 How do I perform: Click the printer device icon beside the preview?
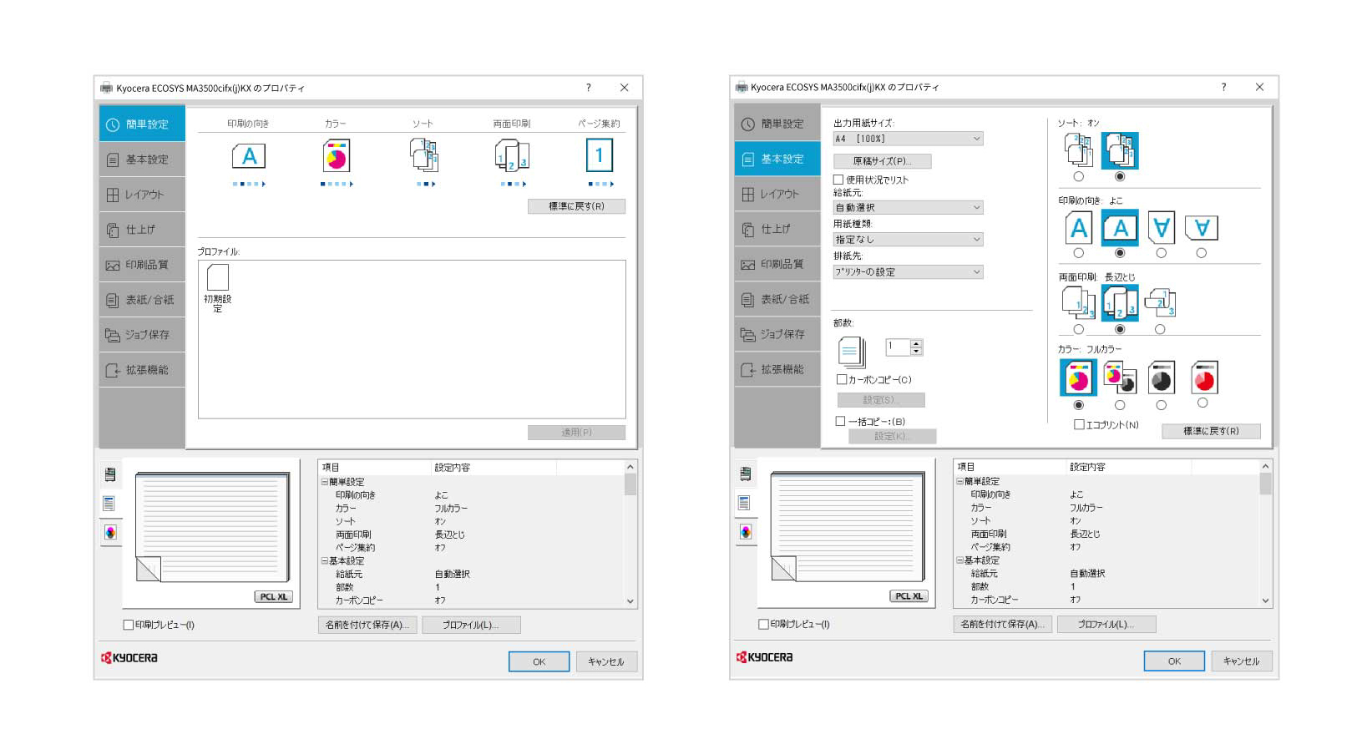coord(111,473)
